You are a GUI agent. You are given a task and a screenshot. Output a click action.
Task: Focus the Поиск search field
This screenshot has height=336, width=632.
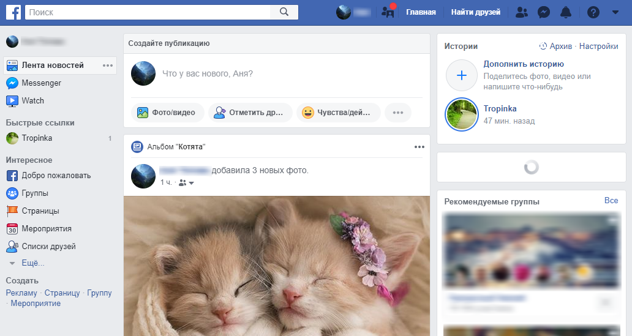pos(148,12)
